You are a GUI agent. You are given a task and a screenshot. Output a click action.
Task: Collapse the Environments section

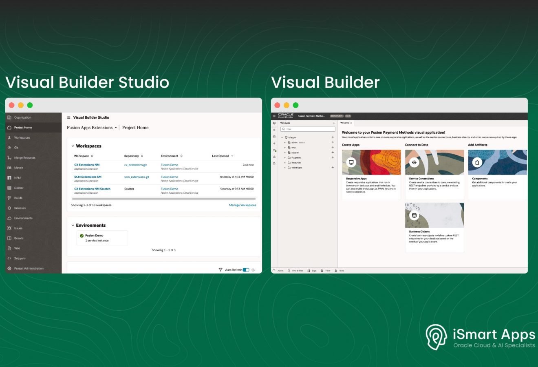73,226
